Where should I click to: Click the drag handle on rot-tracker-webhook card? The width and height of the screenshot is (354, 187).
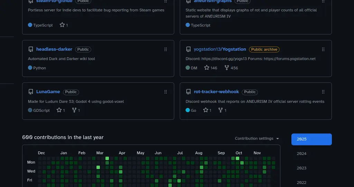pyautogui.click(x=323, y=92)
